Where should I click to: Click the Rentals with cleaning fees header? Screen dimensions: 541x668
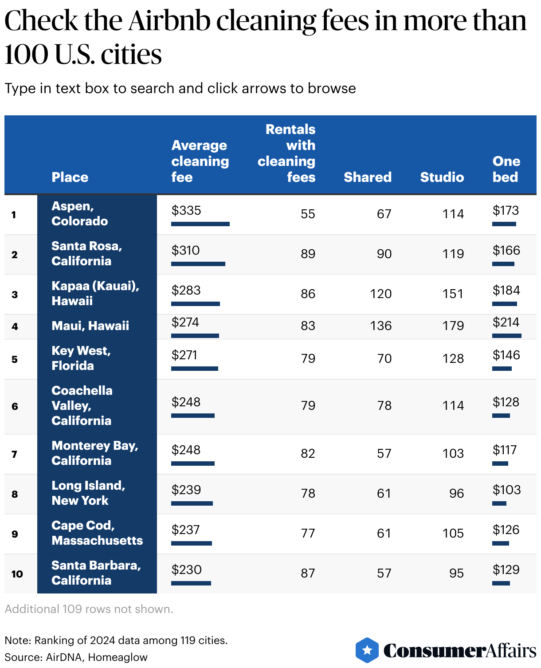coord(286,153)
